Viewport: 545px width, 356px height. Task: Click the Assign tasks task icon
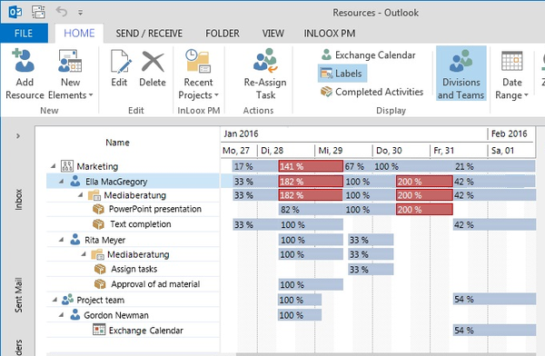click(x=100, y=269)
